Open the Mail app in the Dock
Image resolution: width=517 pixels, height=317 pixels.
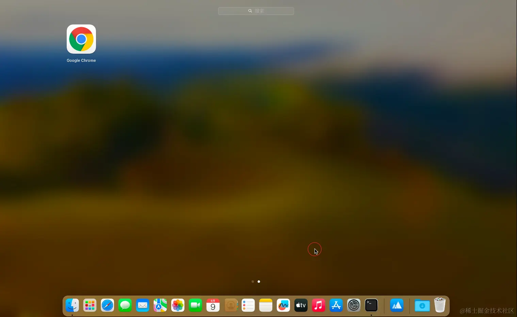143,305
